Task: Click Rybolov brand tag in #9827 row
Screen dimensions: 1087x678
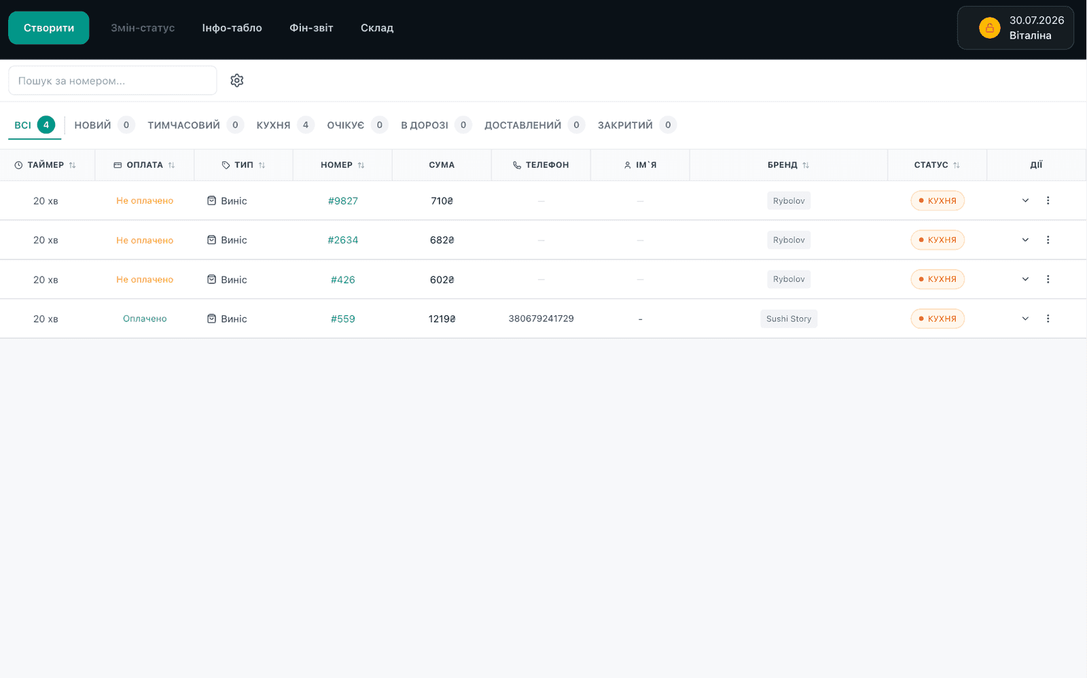Action: coord(789,200)
